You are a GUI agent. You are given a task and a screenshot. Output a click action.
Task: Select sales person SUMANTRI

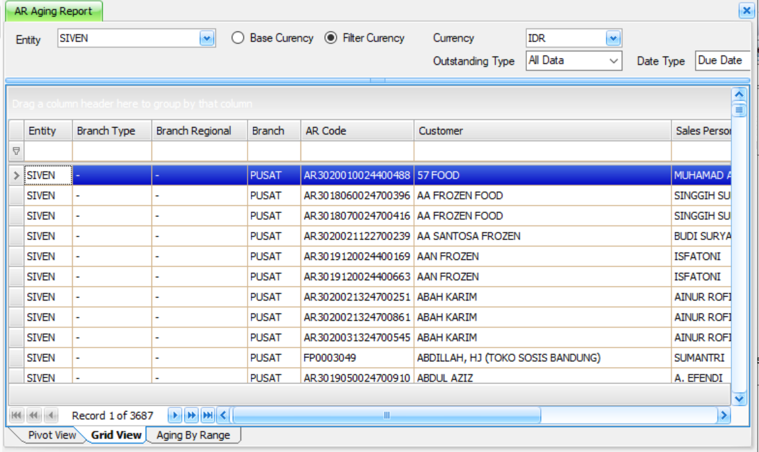tap(702, 358)
